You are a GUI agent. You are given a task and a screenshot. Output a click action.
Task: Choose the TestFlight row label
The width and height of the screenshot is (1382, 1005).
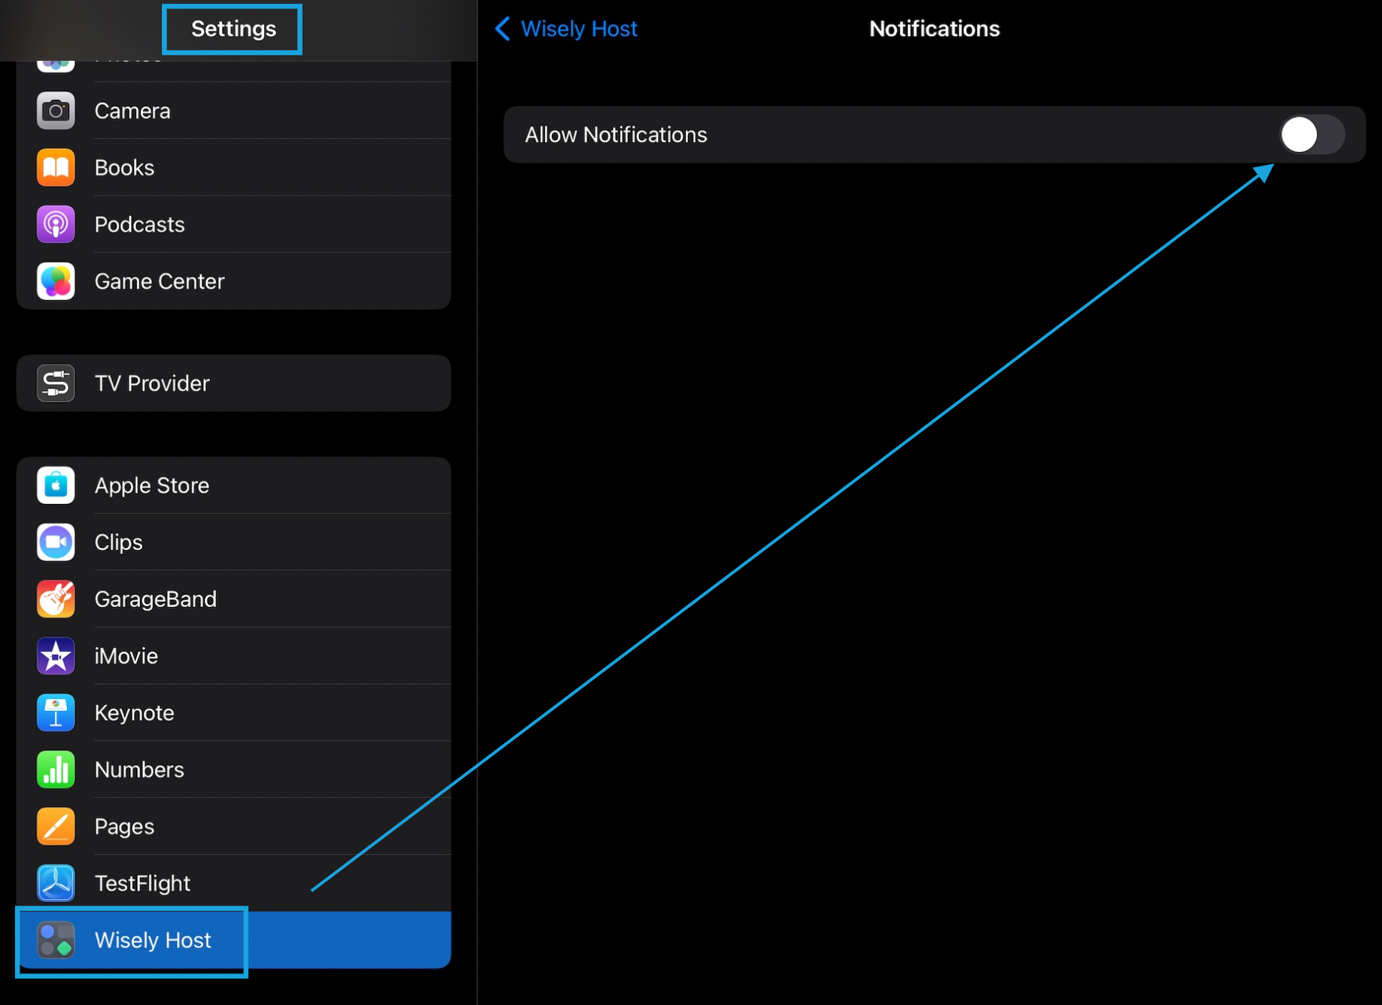pos(142,883)
